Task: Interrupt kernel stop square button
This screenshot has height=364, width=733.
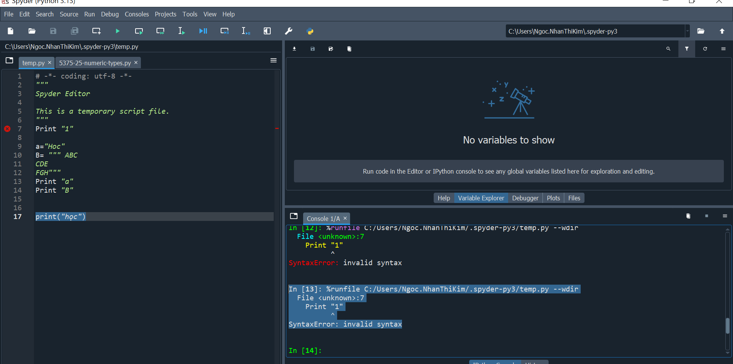Action: [707, 216]
